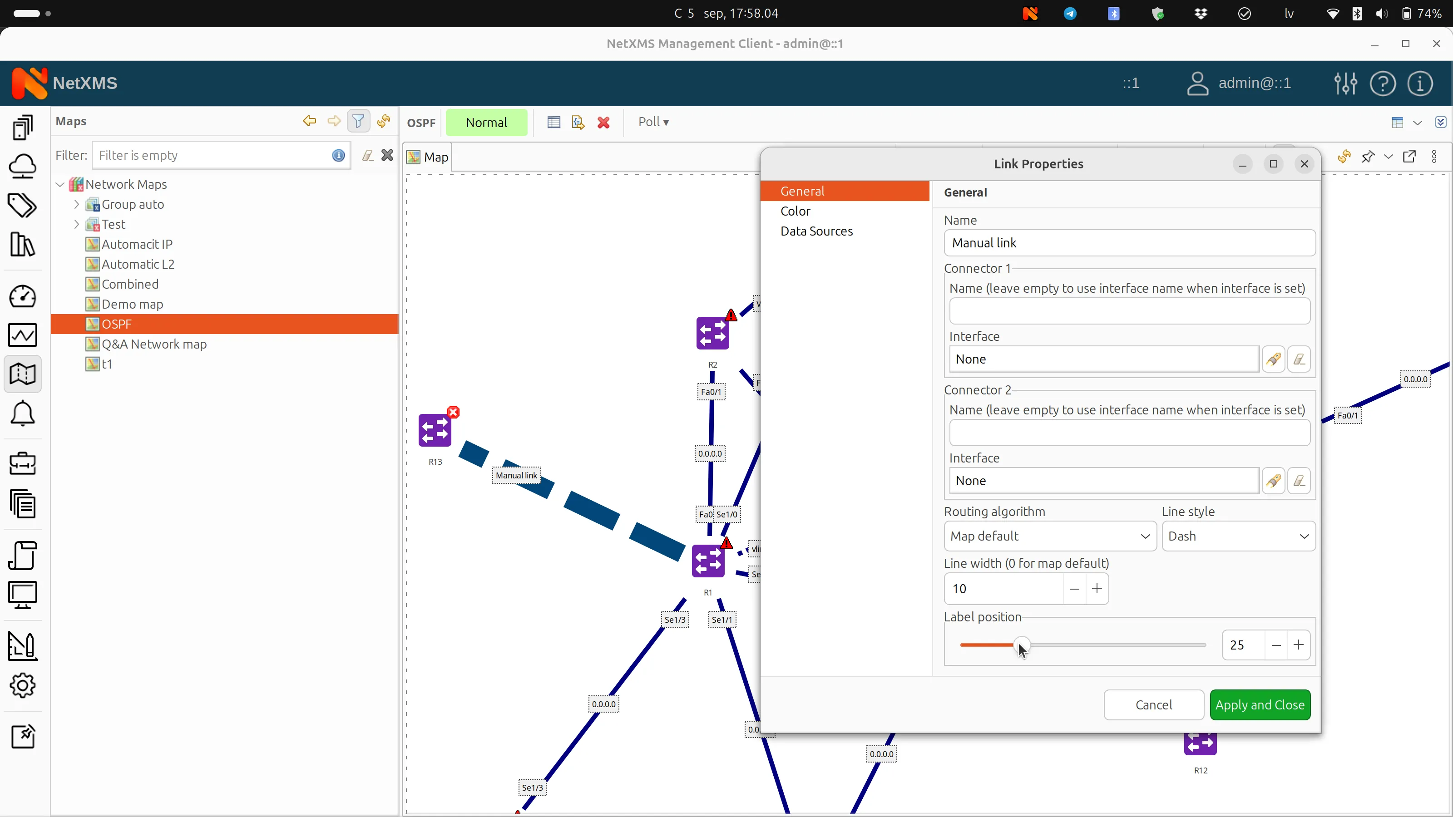Select interface with the link picker icon
1453x817 pixels.
(x=1274, y=359)
